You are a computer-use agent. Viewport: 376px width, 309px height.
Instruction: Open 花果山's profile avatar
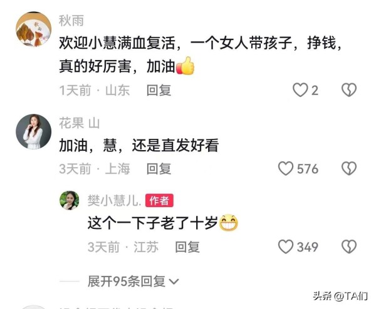tap(34, 131)
